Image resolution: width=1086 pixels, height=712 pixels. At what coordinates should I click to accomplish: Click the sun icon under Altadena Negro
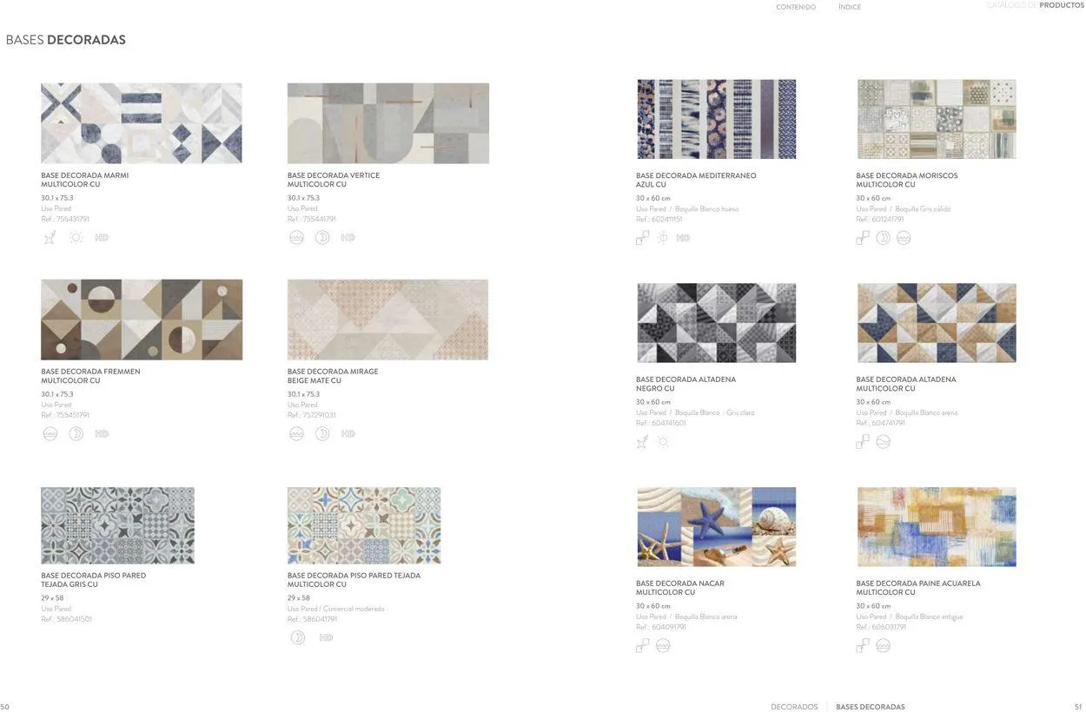663,442
